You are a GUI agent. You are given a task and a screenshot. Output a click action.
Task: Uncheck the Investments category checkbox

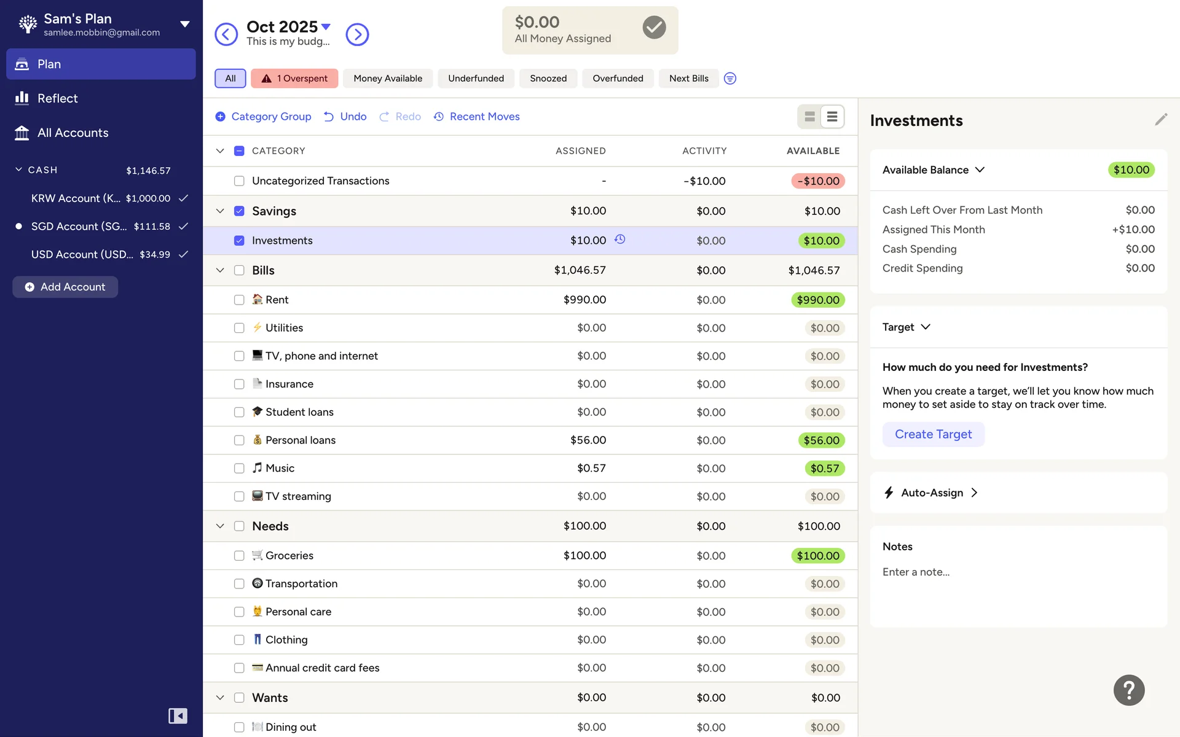click(x=239, y=241)
